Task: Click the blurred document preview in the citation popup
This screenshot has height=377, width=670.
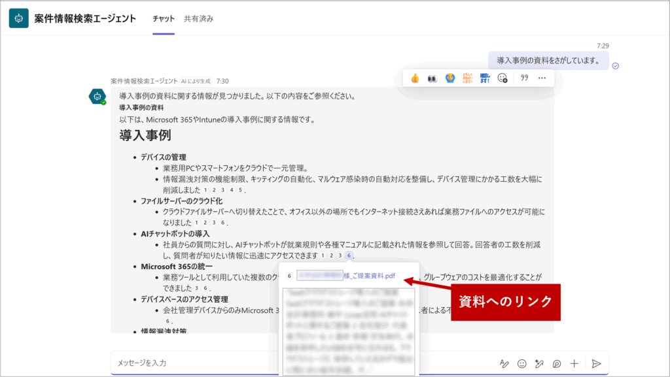Action: 349,332
